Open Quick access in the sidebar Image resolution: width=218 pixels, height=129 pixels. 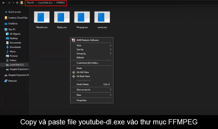click(15, 12)
